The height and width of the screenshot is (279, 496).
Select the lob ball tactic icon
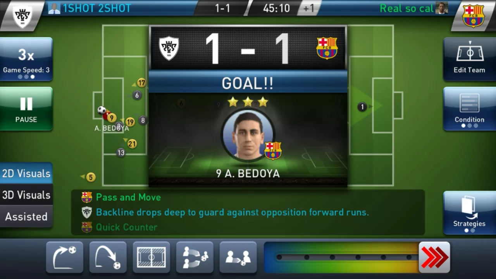point(108,257)
